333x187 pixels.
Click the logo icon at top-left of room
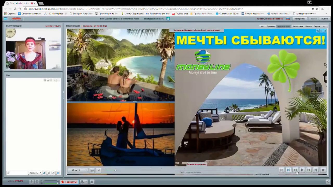tap(5, 19)
